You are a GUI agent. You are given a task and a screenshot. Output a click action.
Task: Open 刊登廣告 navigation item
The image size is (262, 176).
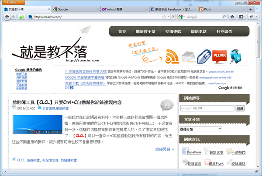pyautogui.click(x=224, y=31)
